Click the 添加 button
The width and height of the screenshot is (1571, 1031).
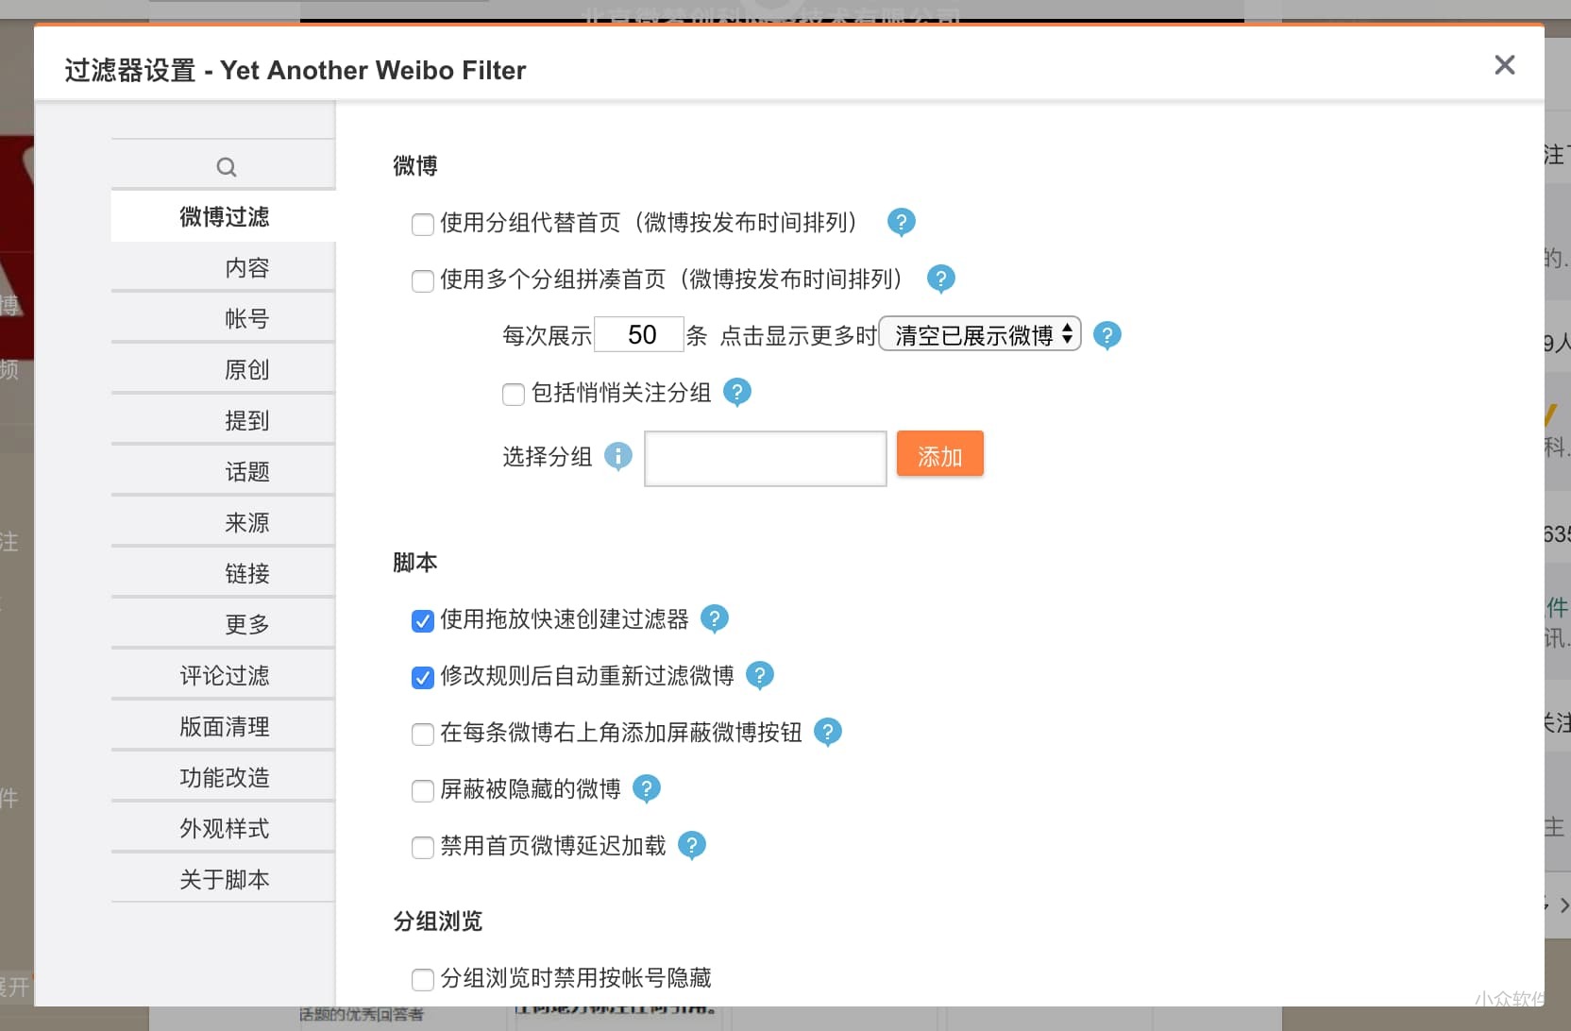click(939, 454)
